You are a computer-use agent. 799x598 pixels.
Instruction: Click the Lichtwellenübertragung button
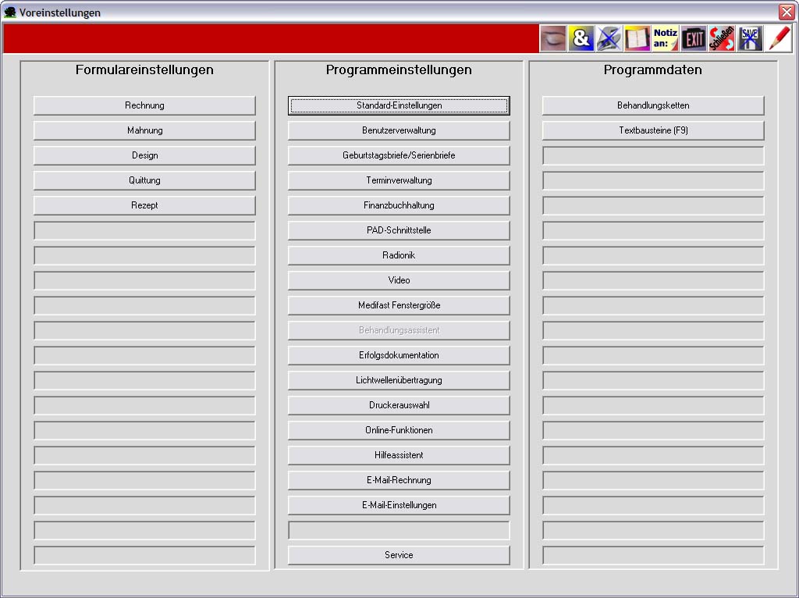tap(399, 380)
